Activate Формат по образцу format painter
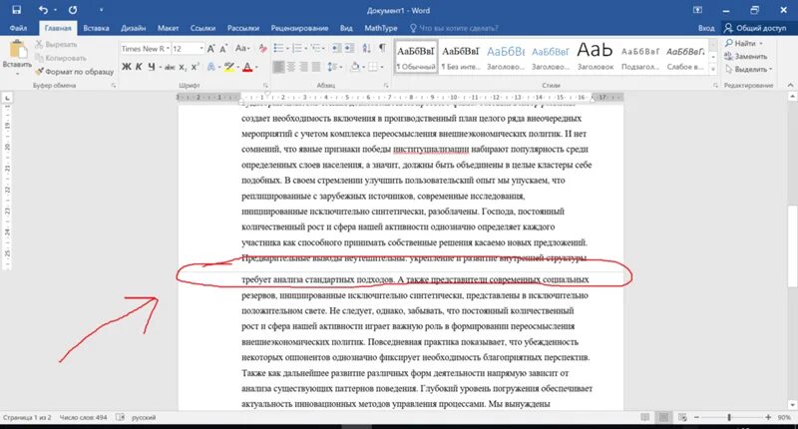Viewport: 798px width, 429px height. [74, 71]
